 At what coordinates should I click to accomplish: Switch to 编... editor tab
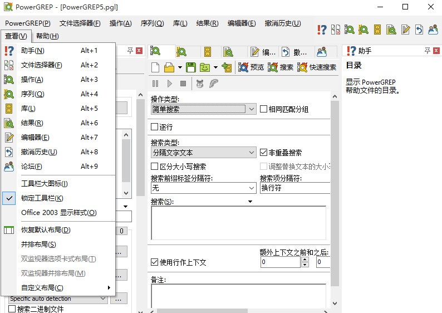click(x=263, y=52)
